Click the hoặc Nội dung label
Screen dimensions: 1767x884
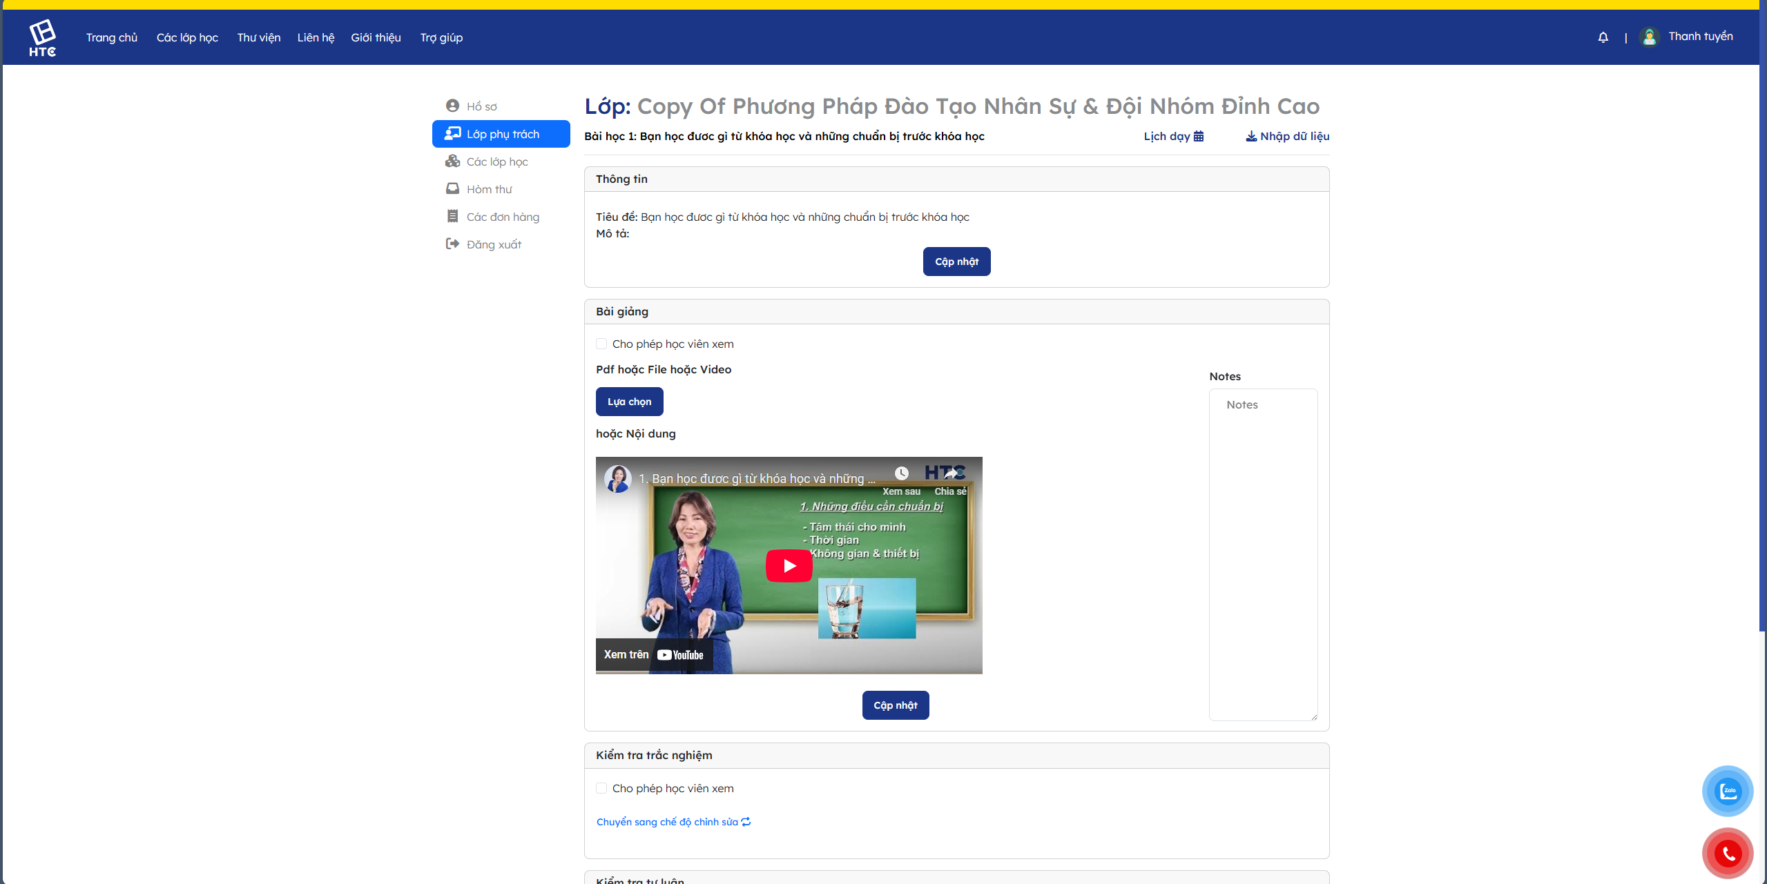(635, 433)
